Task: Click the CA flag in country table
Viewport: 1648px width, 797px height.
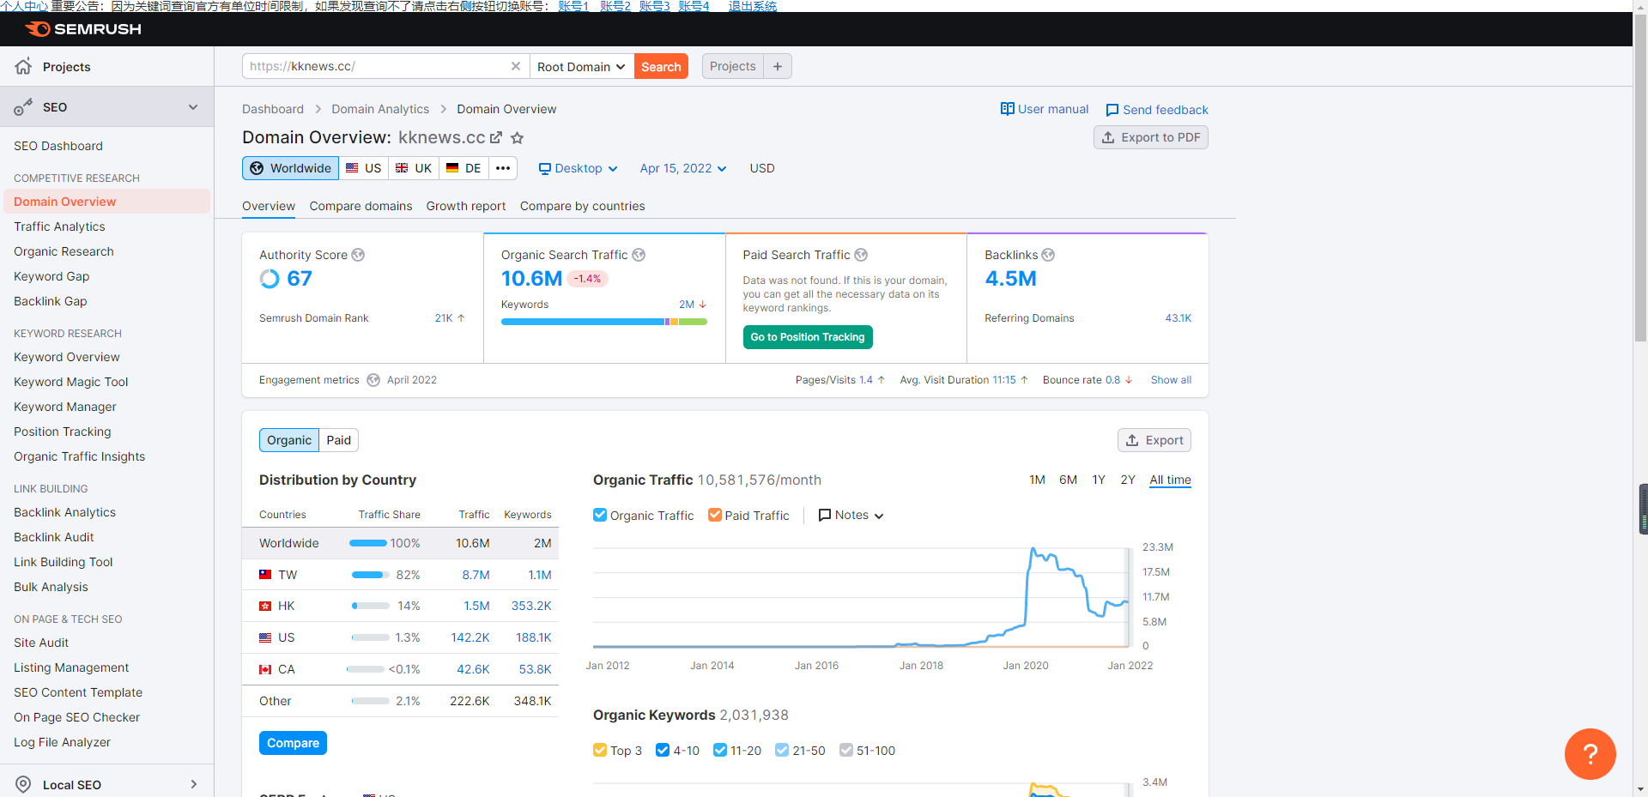Action: tap(265, 669)
